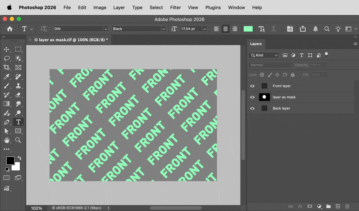Open the Fill dropdown arrow

tap(325, 75)
